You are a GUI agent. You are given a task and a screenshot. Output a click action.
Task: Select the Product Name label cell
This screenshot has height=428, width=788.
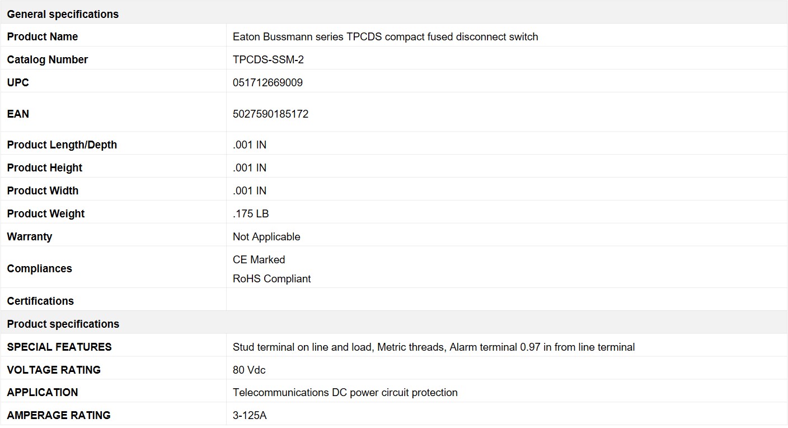click(x=114, y=36)
